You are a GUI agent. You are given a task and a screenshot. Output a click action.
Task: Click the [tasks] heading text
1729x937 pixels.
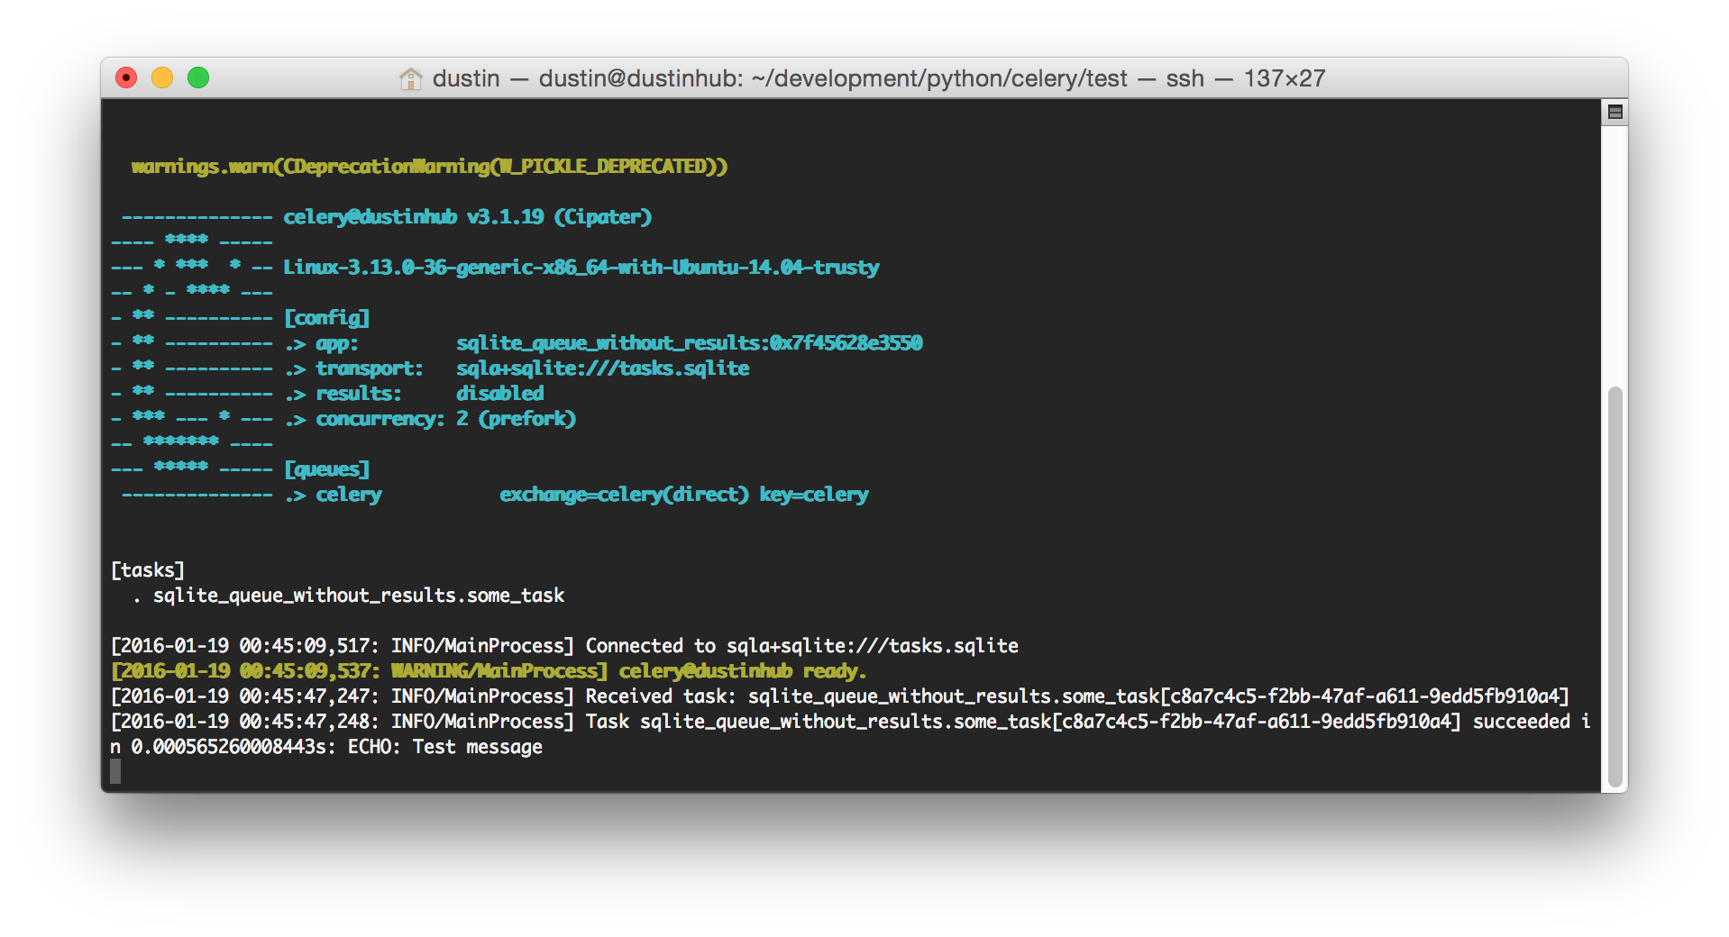pos(147,570)
